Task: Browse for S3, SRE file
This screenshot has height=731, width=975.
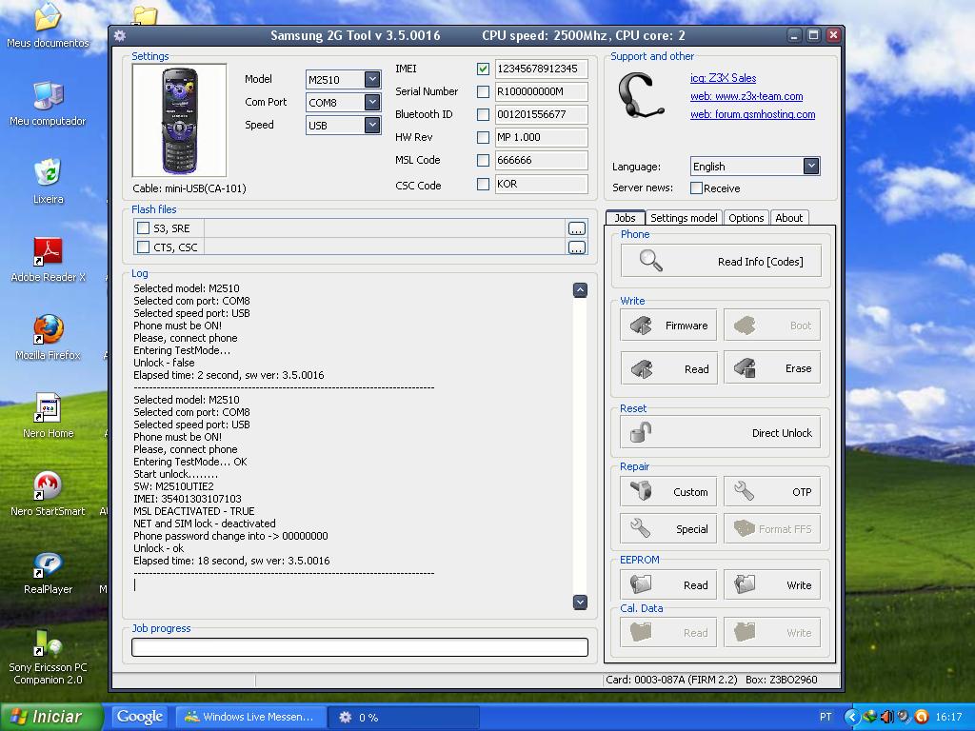Action: coord(576,228)
